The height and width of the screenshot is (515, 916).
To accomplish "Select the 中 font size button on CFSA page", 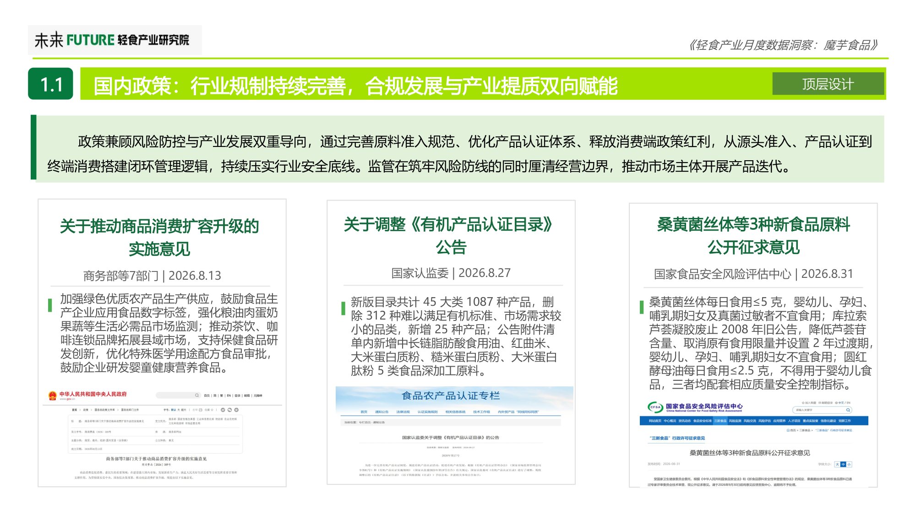I will pyautogui.click(x=843, y=464).
